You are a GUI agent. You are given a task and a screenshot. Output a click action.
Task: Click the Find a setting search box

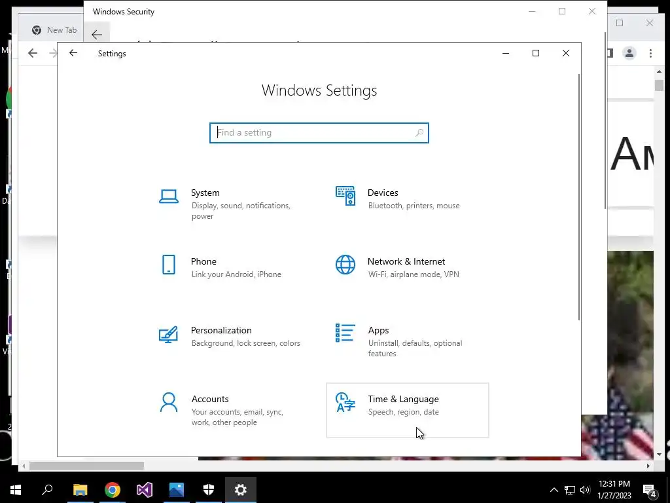[x=319, y=132]
